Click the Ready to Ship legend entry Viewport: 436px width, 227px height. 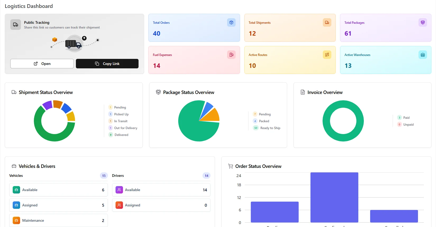[267, 128]
